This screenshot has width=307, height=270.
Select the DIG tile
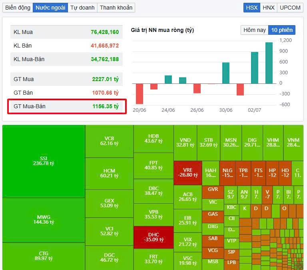(x=252, y=143)
